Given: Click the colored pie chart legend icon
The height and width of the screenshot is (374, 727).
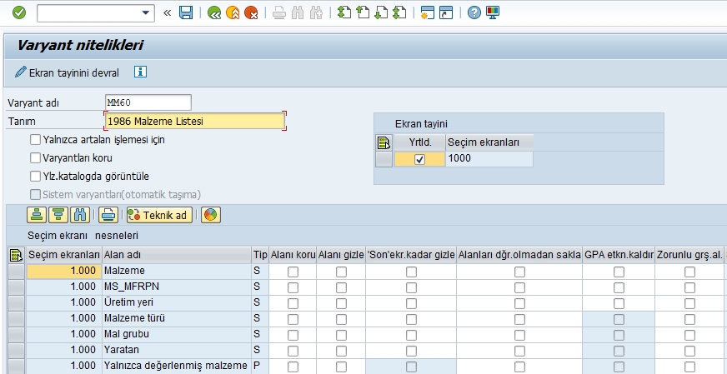Looking at the screenshot, I should pos(209,215).
